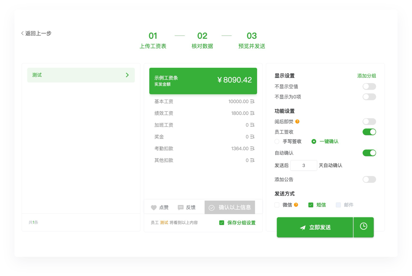412x276 pixels.
Task: Click the sort icon on the 考勤扣款 row
Action: (x=252, y=149)
